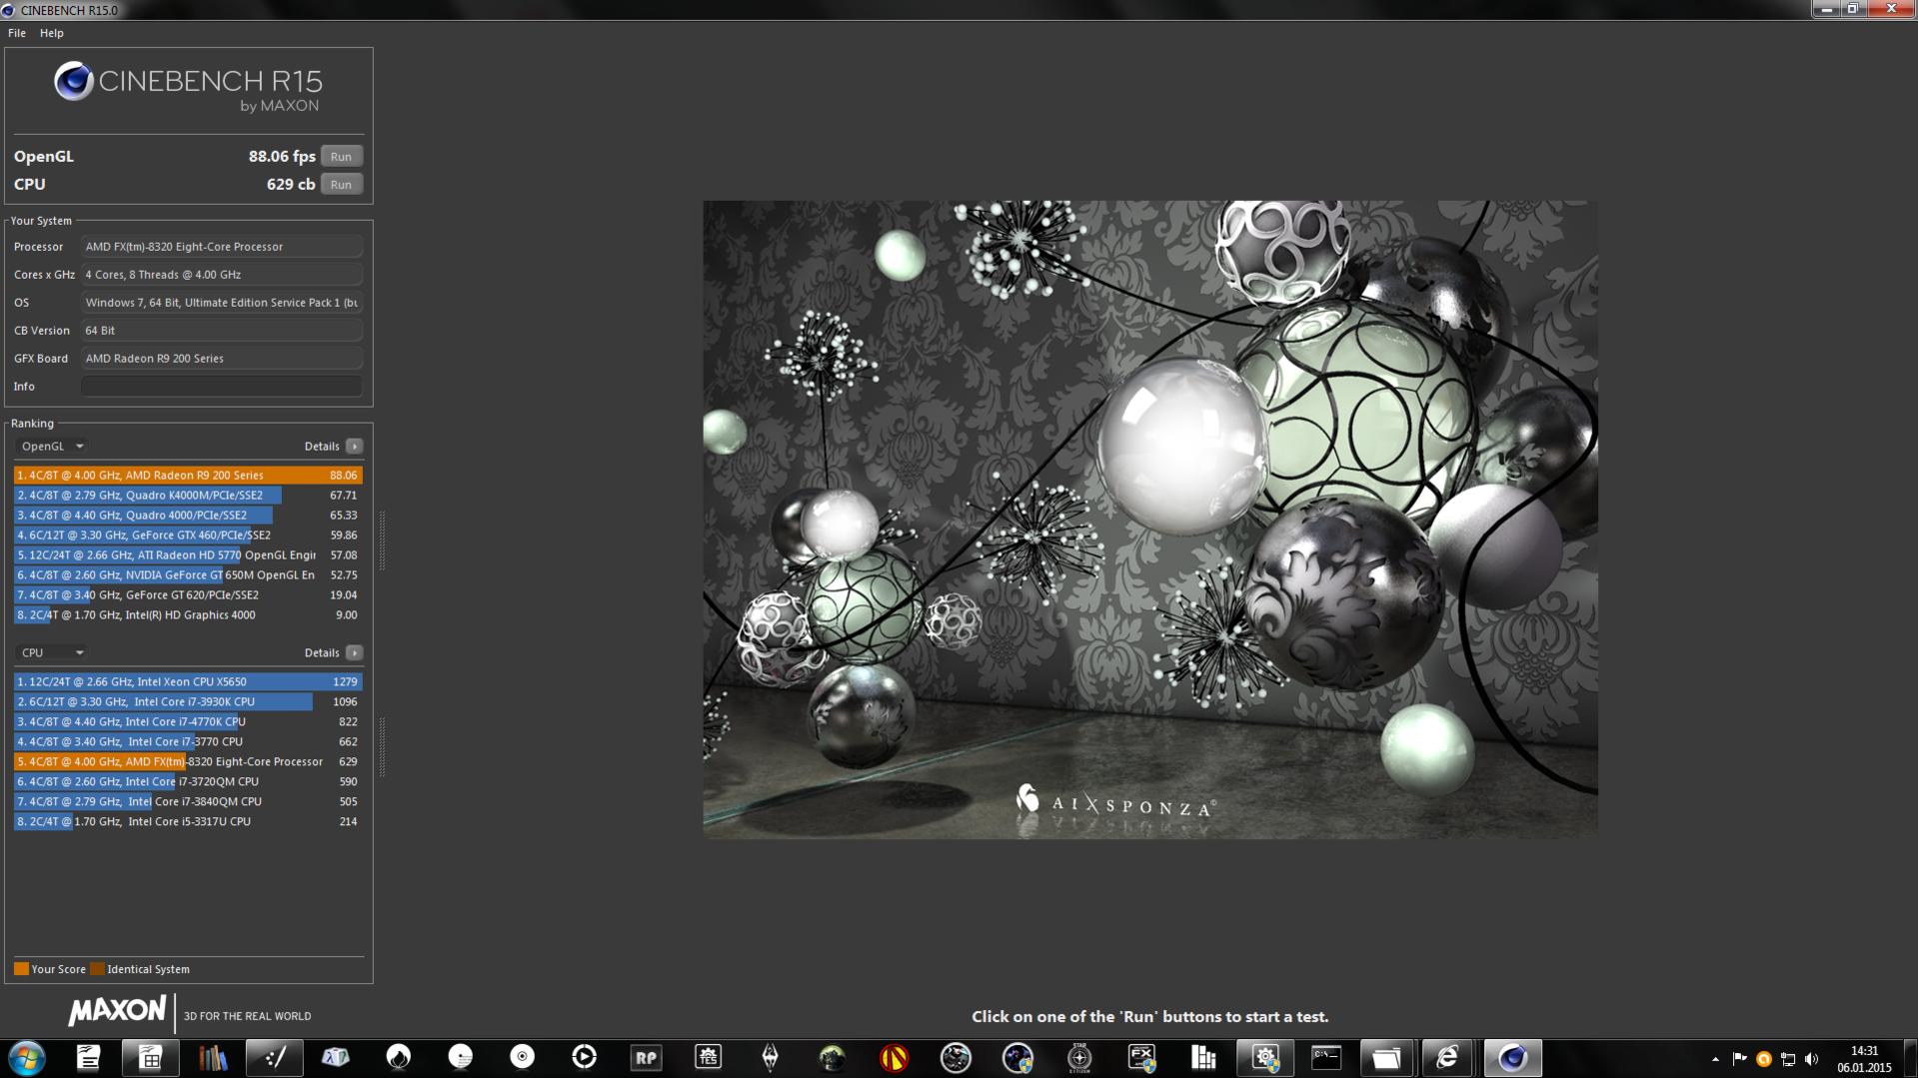Select the Core i7-3720QM CPU ranking row
Screen dimensions: 1918x1078
pyautogui.click(x=188, y=781)
